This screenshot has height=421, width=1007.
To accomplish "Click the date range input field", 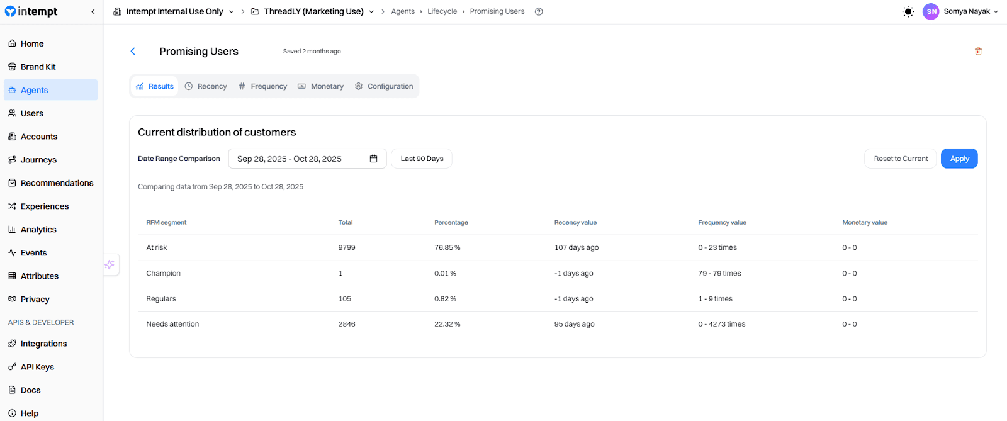I will pyautogui.click(x=307, y=159).
